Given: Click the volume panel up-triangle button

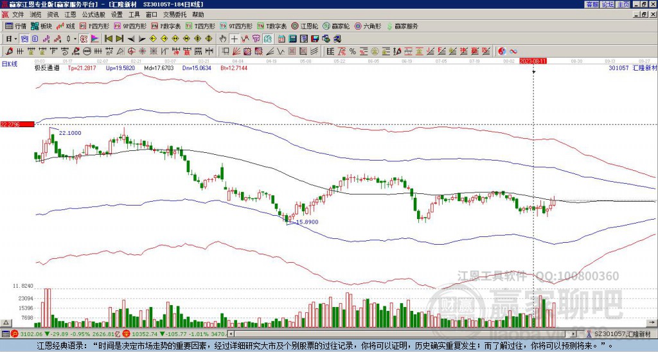Looking at the screenshot, I should point(5,322).
